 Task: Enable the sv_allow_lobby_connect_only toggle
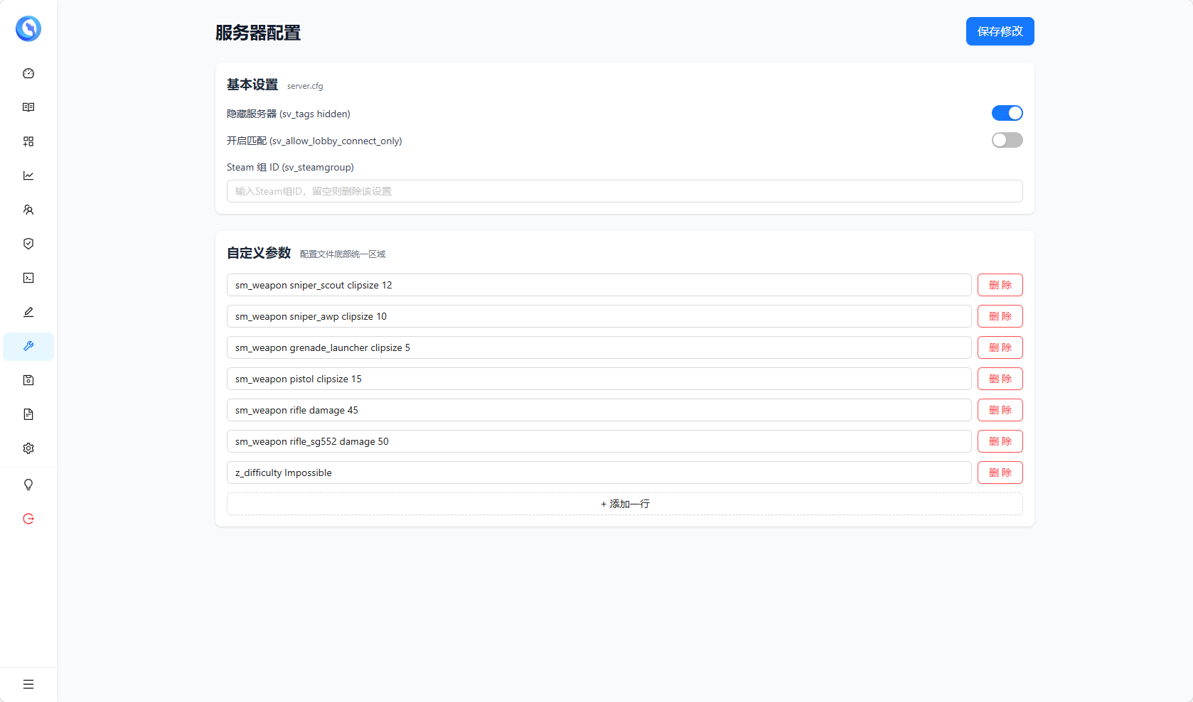[x=1007, y=140]
